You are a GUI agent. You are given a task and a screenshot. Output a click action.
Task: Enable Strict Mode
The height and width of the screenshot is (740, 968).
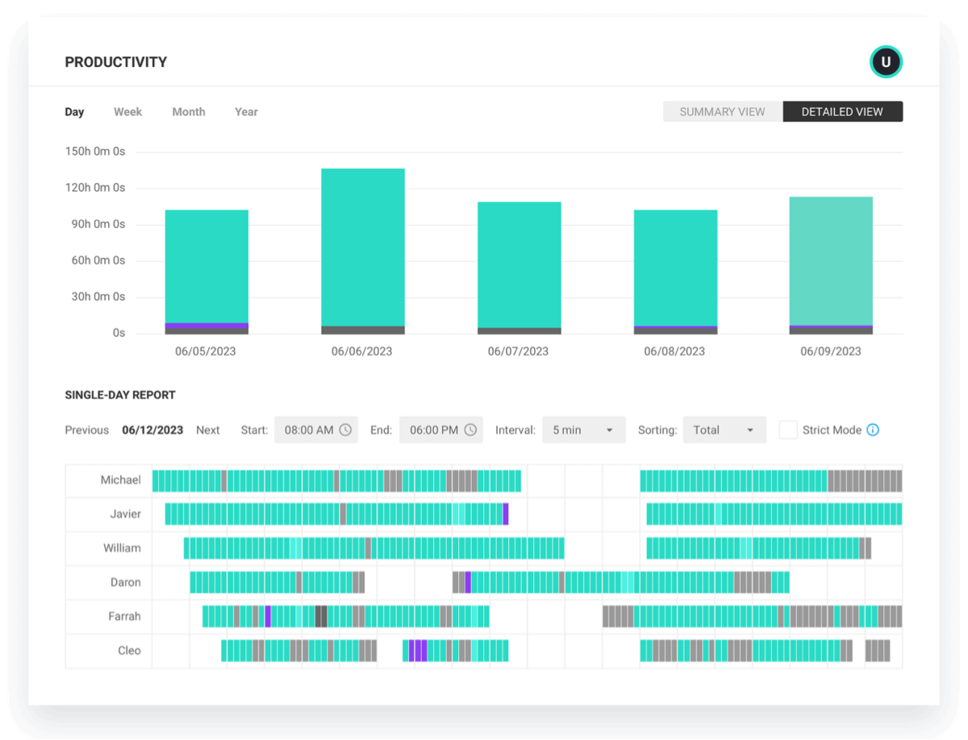point(788,430)
